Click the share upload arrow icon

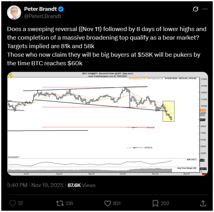click(x=202, y=203)
